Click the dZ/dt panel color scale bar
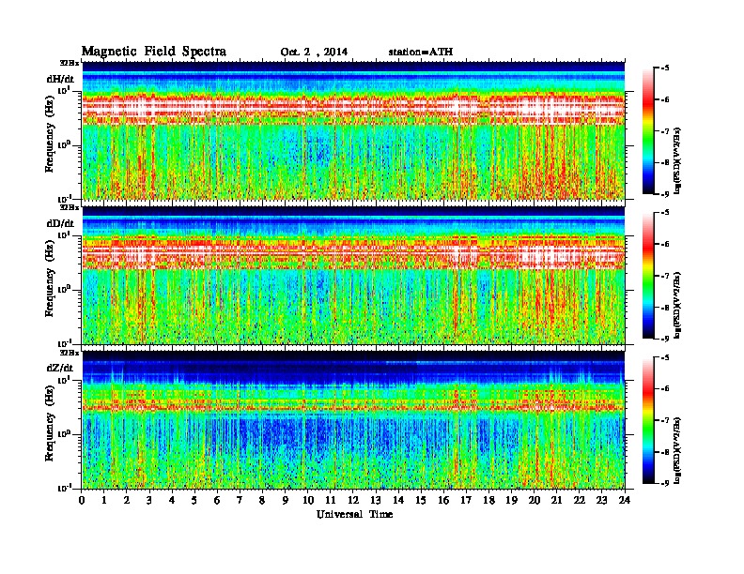Image resolution: width=744 pixels, height=574 pixels. pos(647,419)
